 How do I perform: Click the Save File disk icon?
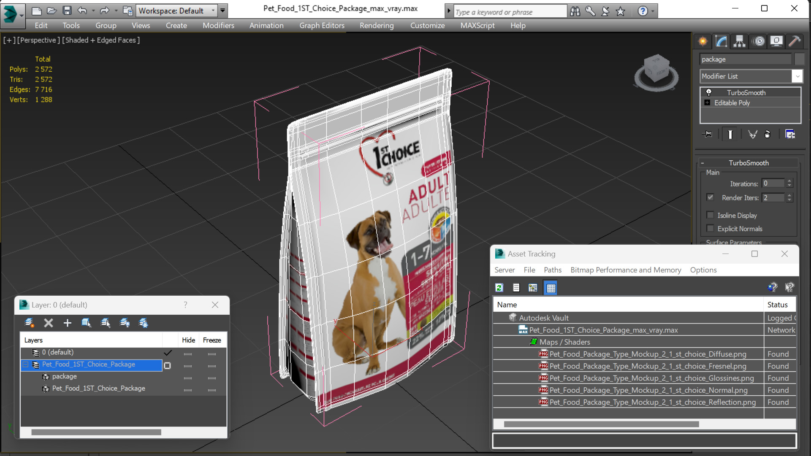[x=67, y=11]
